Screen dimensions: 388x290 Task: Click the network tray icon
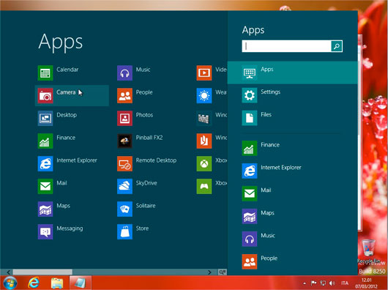point(323,283)
